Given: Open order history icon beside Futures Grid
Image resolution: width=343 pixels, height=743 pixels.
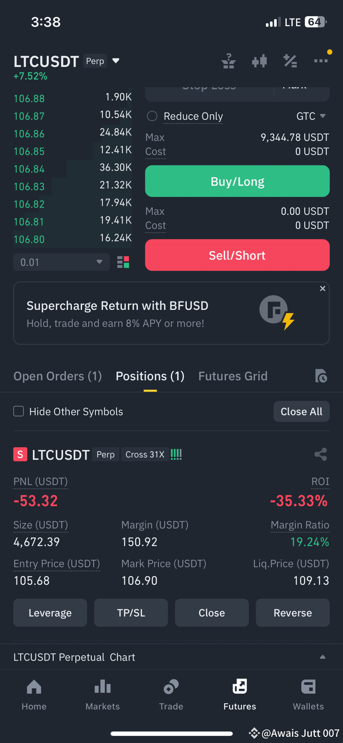Looking at the screenshot, I should pos(321,376).
